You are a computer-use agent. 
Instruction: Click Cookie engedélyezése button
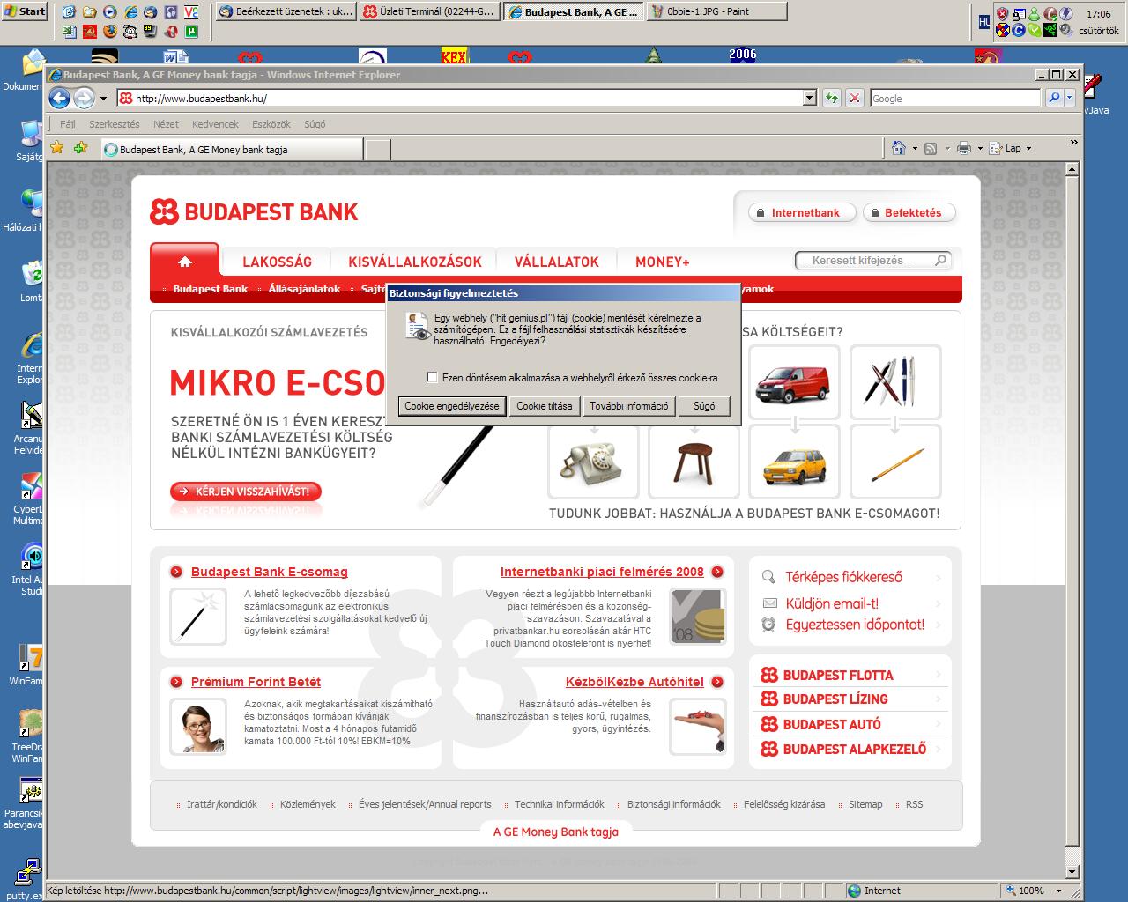click(x=452, y=406)
